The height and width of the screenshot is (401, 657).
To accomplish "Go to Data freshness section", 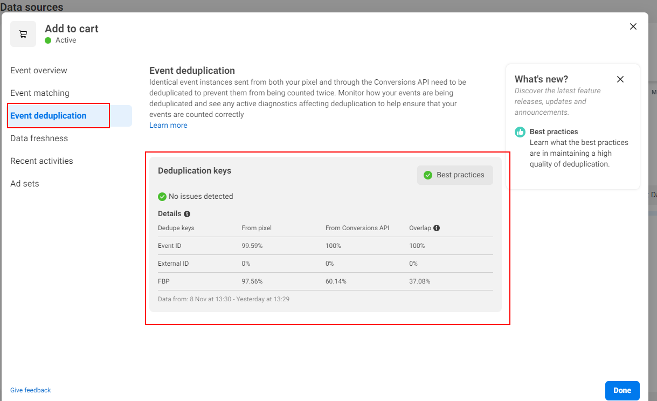I will (x=39, y=139).
